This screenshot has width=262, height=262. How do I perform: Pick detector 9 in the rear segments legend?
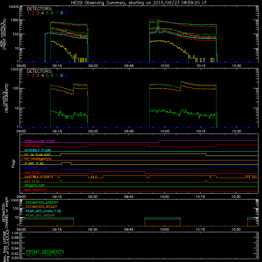coord(66,76)
